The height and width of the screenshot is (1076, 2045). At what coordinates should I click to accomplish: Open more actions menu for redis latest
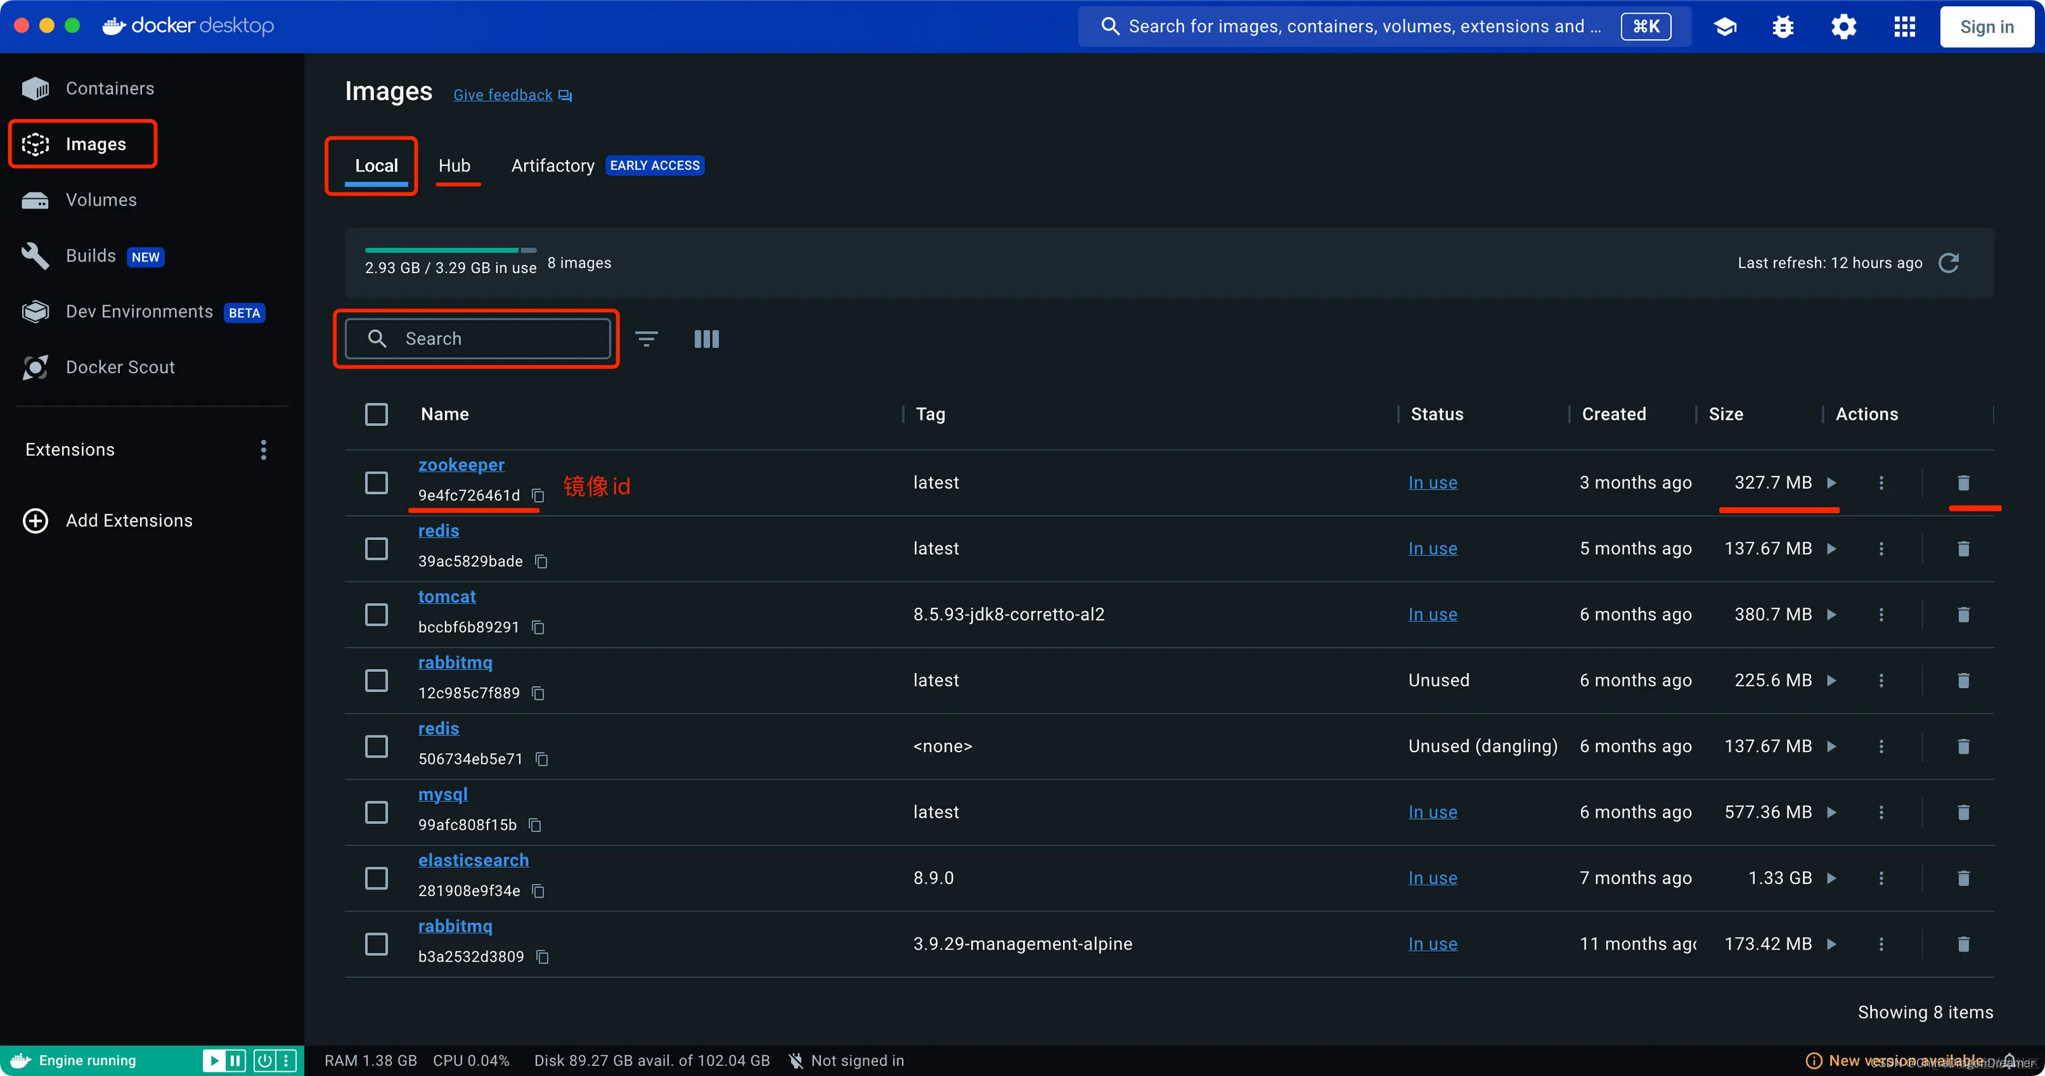tap(1881, 548)
